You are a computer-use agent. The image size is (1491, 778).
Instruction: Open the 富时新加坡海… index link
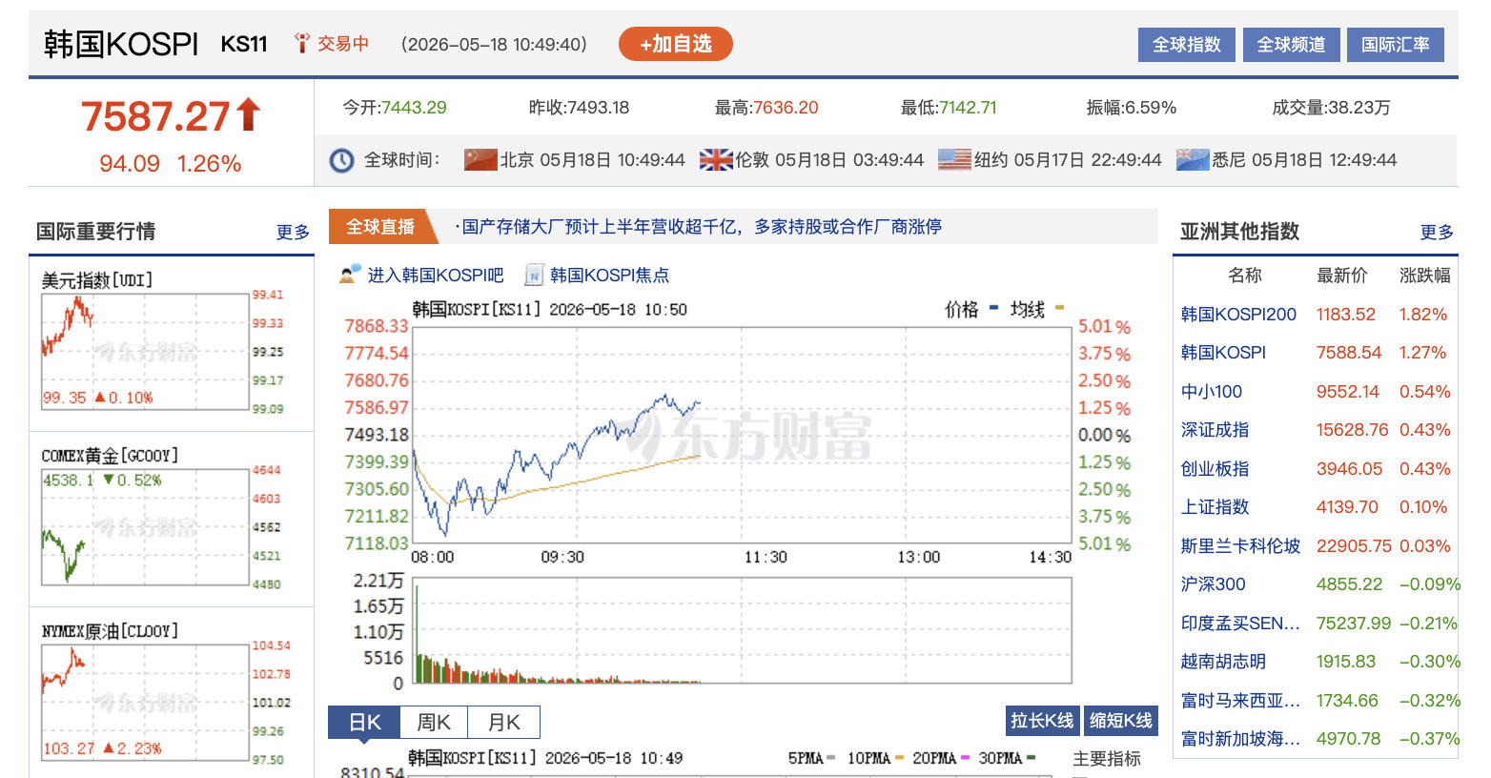click(1240, 739)
